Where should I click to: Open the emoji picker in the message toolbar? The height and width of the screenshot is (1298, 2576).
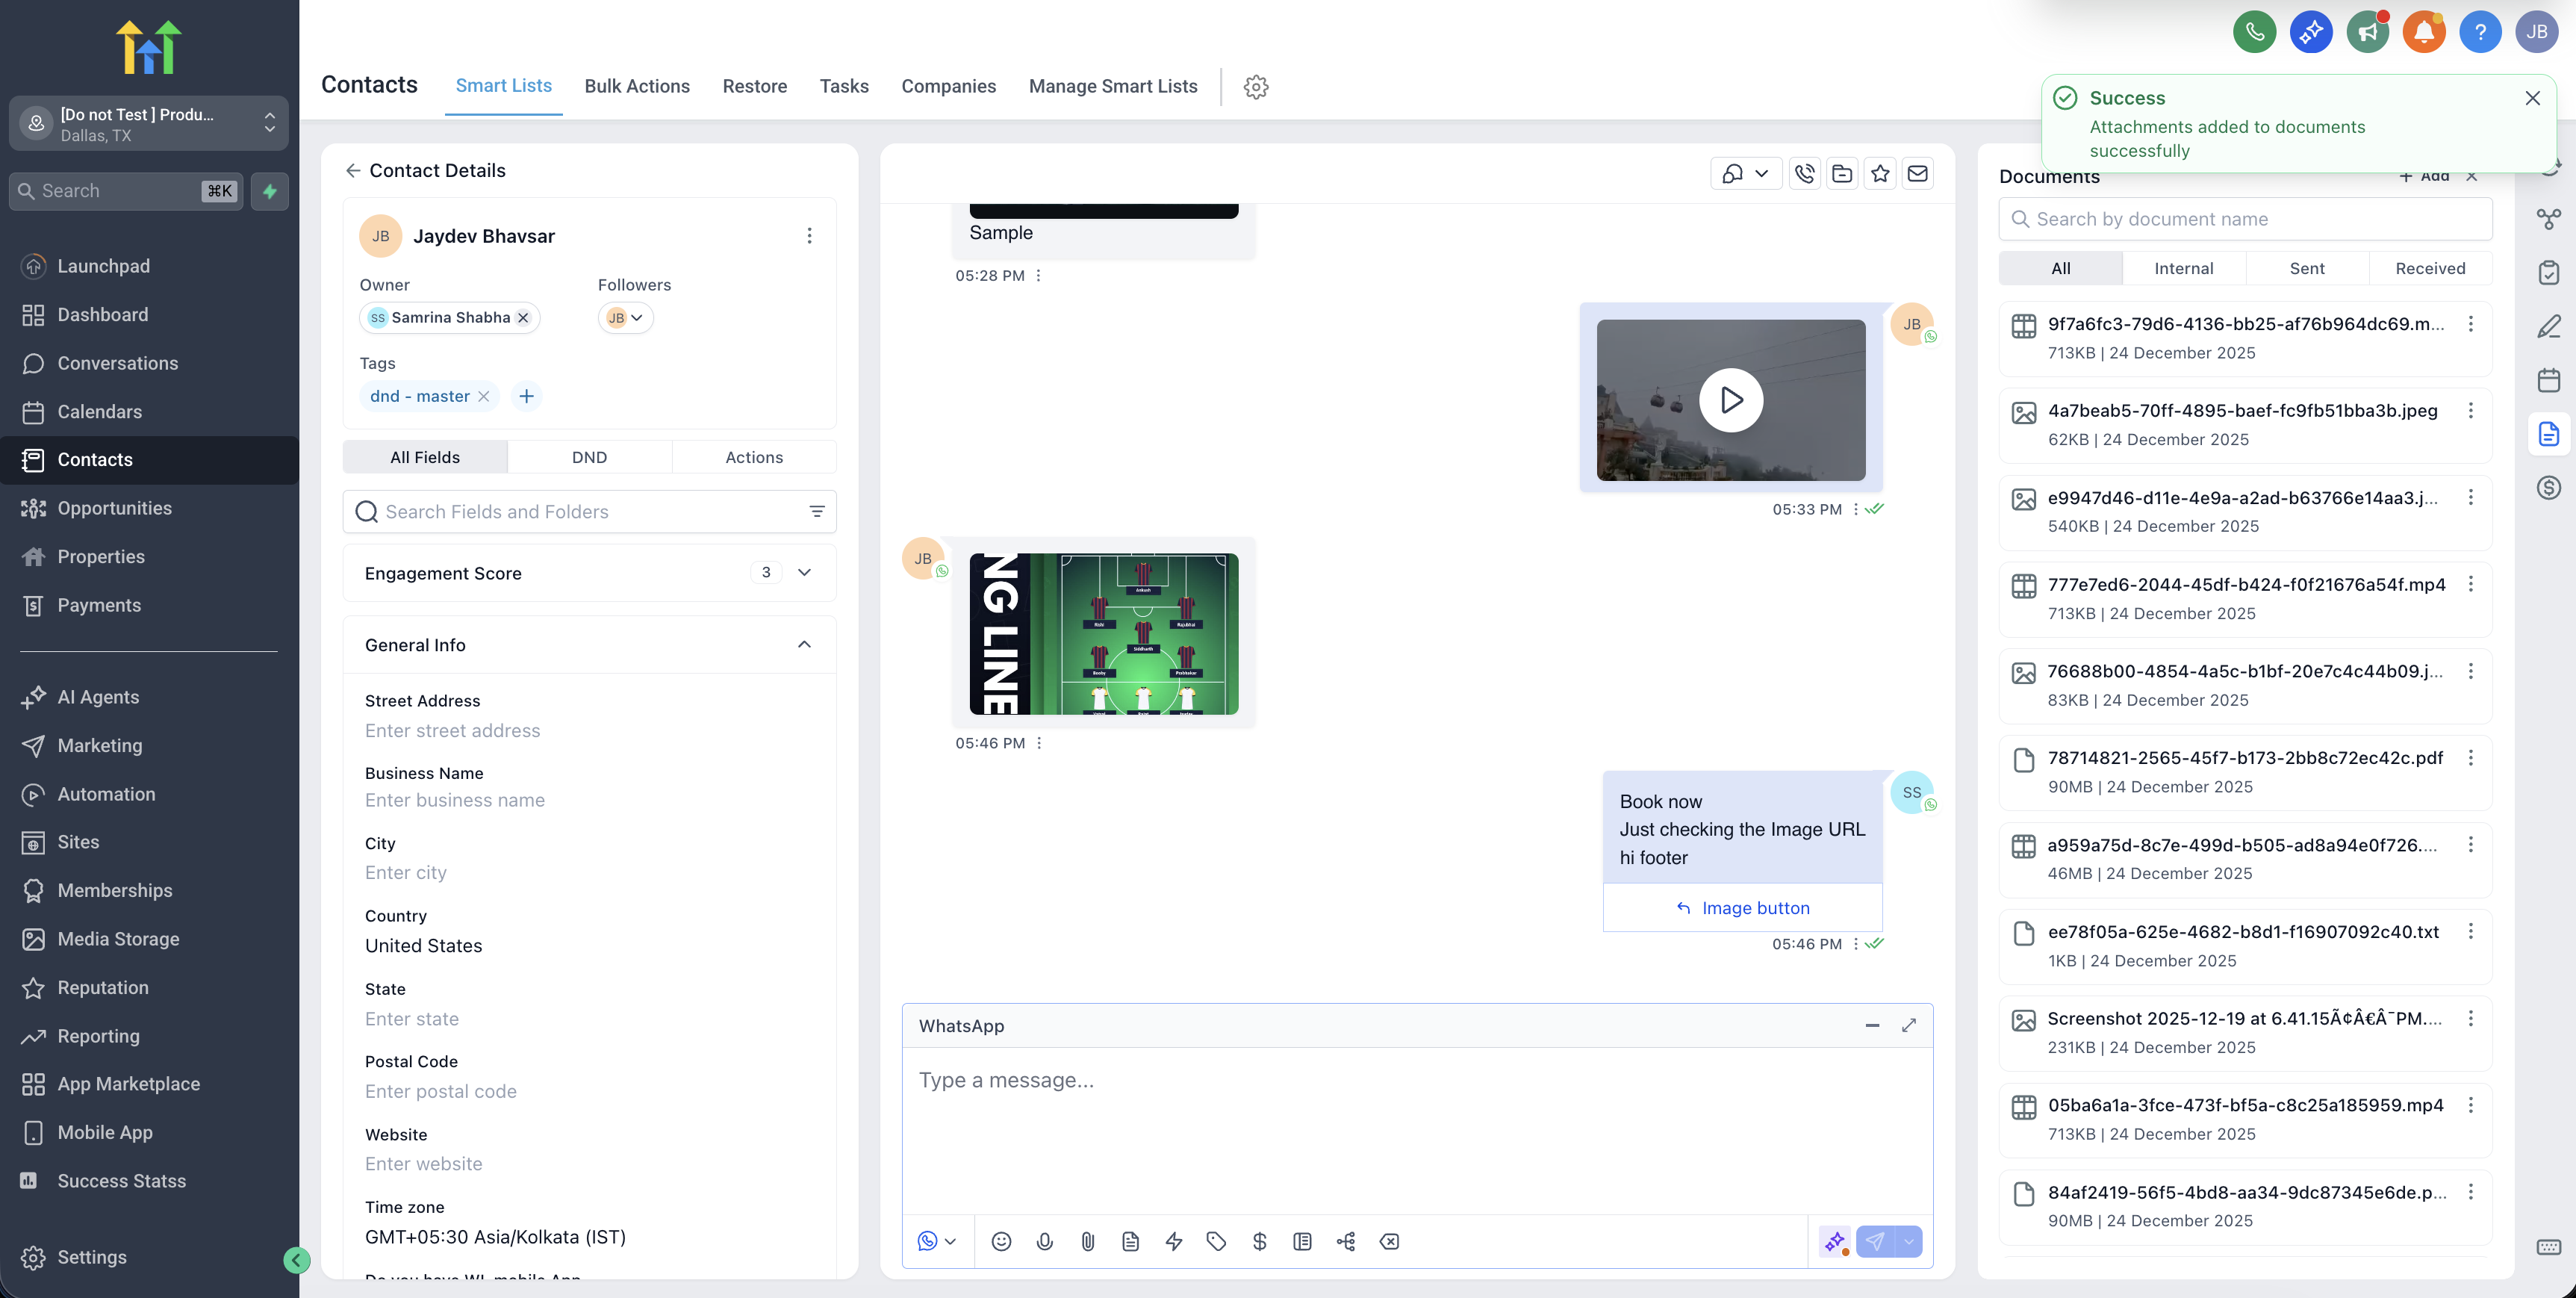[1001, 1241]
